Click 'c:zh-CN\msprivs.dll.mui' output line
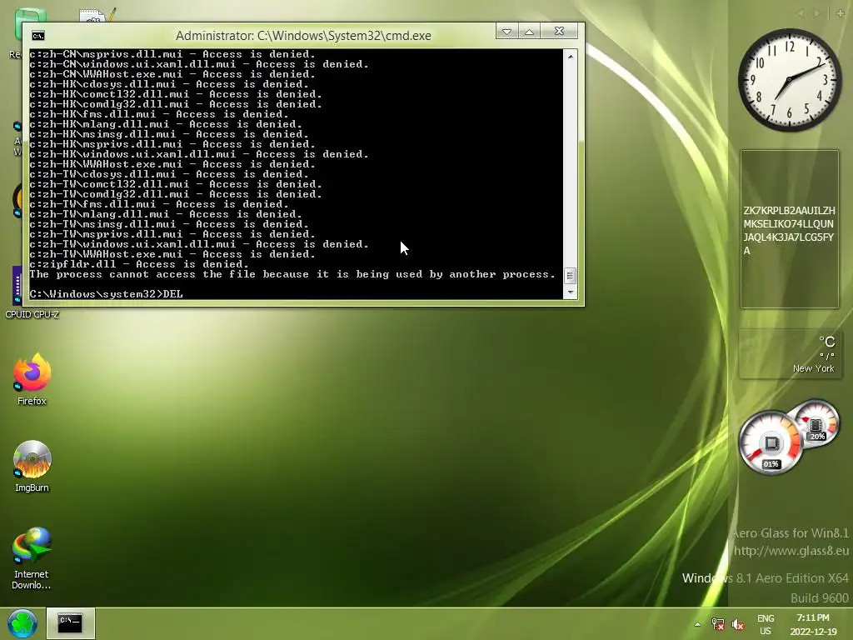This screenshot has height=640, width=853. pyautogui.click(x=172, y=54)
